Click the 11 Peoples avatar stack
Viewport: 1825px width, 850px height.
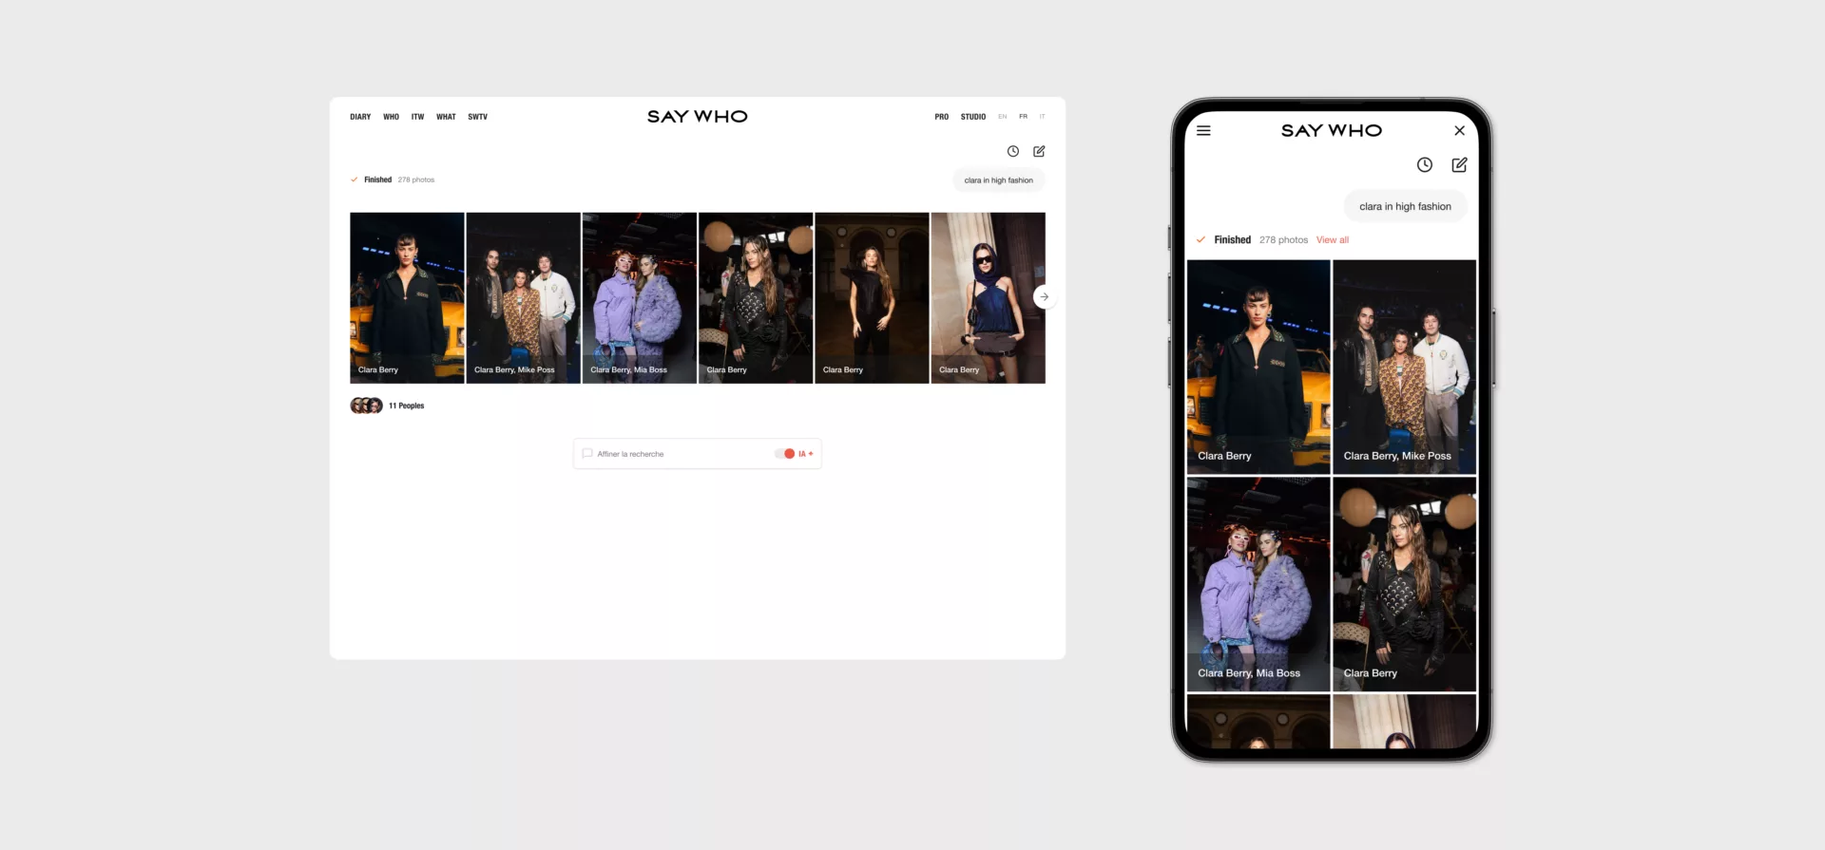367,406
